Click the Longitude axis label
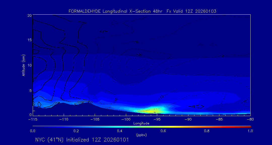Screen dimensions: 272x145 tap(141, 123)
